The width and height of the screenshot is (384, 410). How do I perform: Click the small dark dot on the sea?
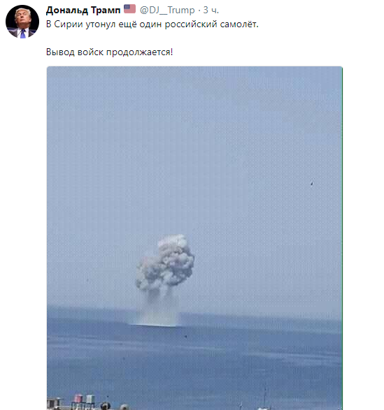(186, 336)
